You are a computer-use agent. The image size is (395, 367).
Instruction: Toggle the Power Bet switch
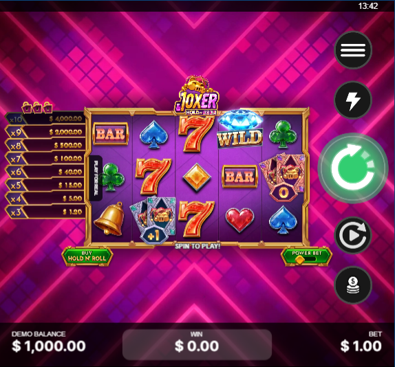[x=307, y=257]
